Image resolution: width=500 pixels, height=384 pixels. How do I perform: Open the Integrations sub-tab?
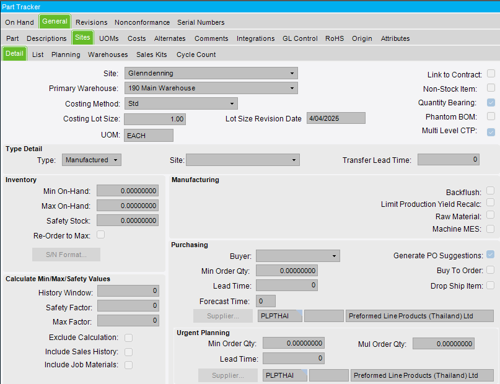click(x=255, y=38)
